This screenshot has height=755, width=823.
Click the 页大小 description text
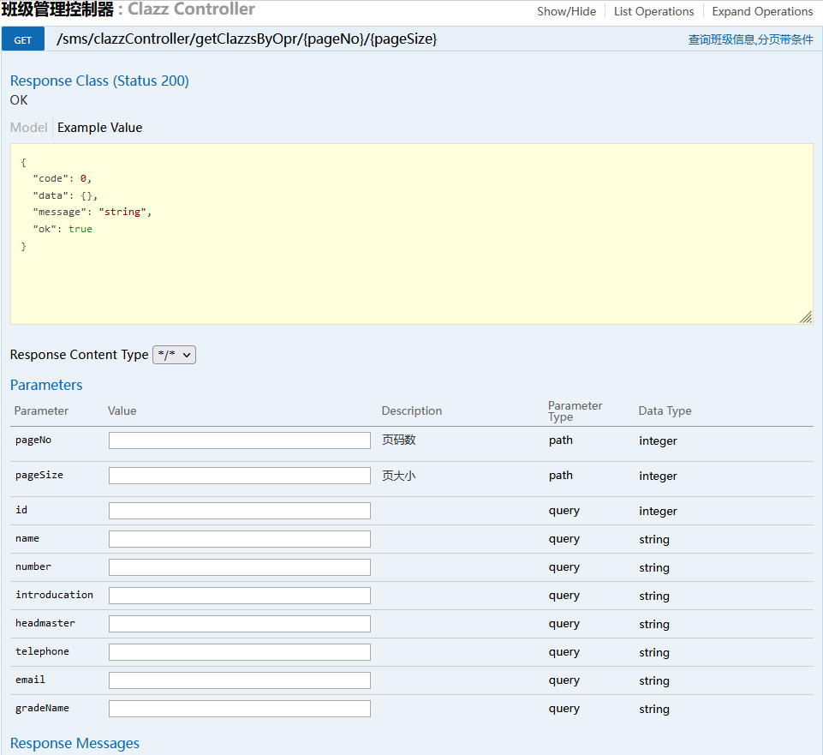tap(398, 476)
